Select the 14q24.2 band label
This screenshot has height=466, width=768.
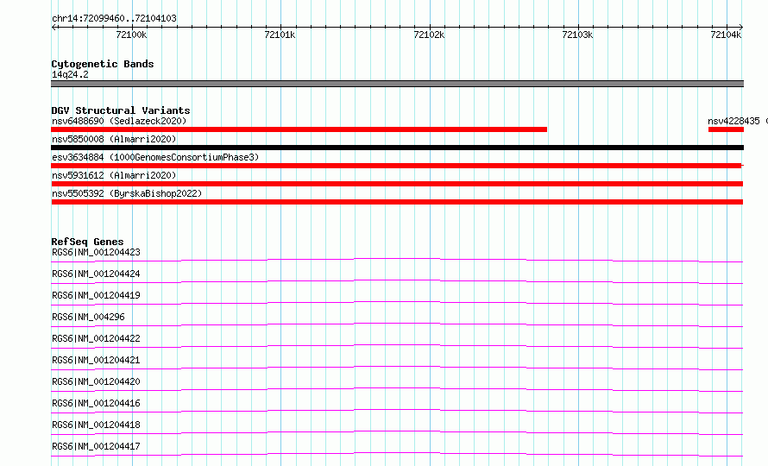pyautogui.click(x=70, y=74)
